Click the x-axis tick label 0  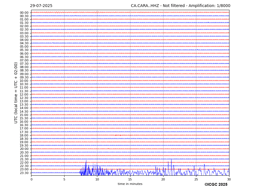click(x=31, y=179)
